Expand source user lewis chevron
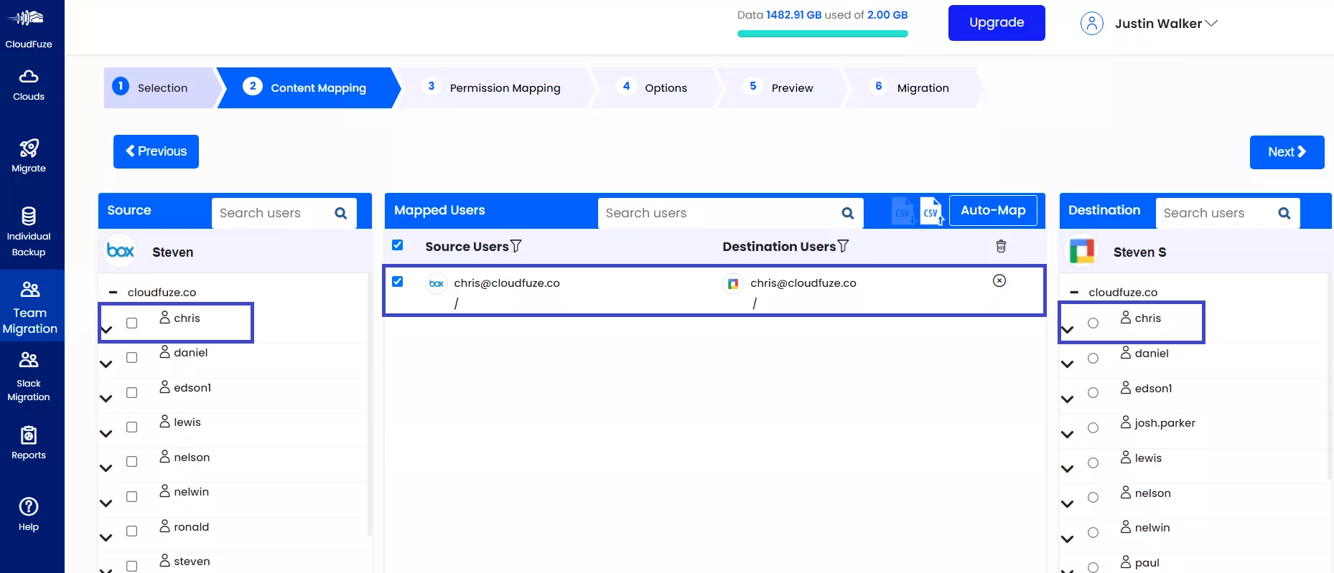 coord(106,434)
